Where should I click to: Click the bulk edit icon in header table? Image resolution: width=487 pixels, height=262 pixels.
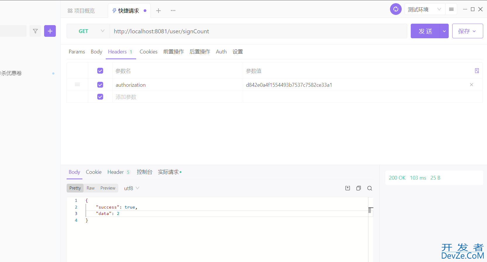[477, 71]
